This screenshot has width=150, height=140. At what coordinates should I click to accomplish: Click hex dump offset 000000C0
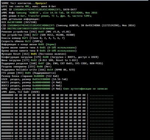pos(7,133)
